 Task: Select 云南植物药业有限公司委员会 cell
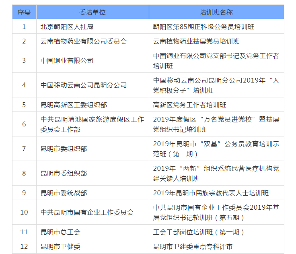point(92,41)
